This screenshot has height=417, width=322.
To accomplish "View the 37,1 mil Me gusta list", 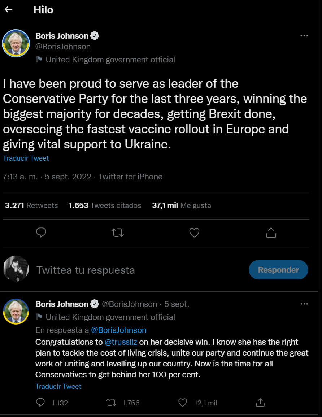I will (x=182, y=205).
